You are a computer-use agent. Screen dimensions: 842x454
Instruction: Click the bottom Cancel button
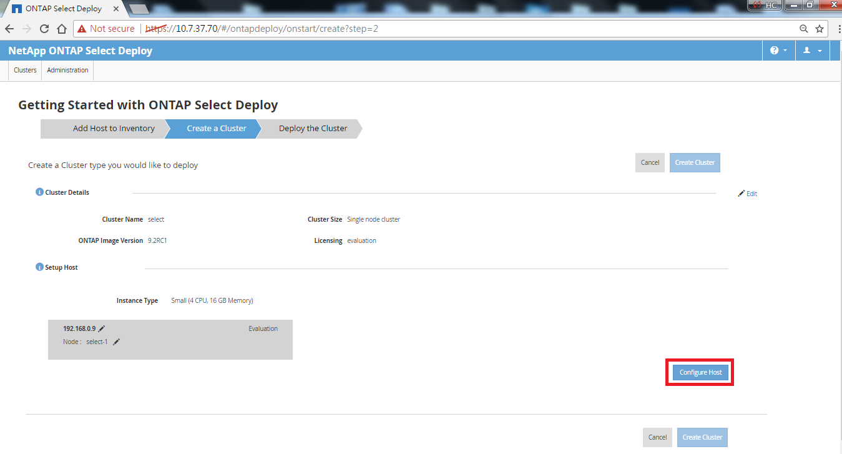coord(657,437)
